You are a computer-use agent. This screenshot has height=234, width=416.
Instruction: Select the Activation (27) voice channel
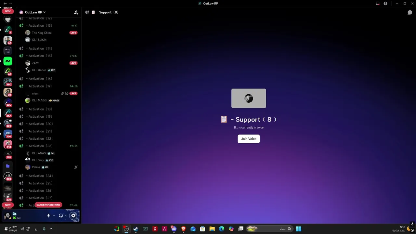48,198
